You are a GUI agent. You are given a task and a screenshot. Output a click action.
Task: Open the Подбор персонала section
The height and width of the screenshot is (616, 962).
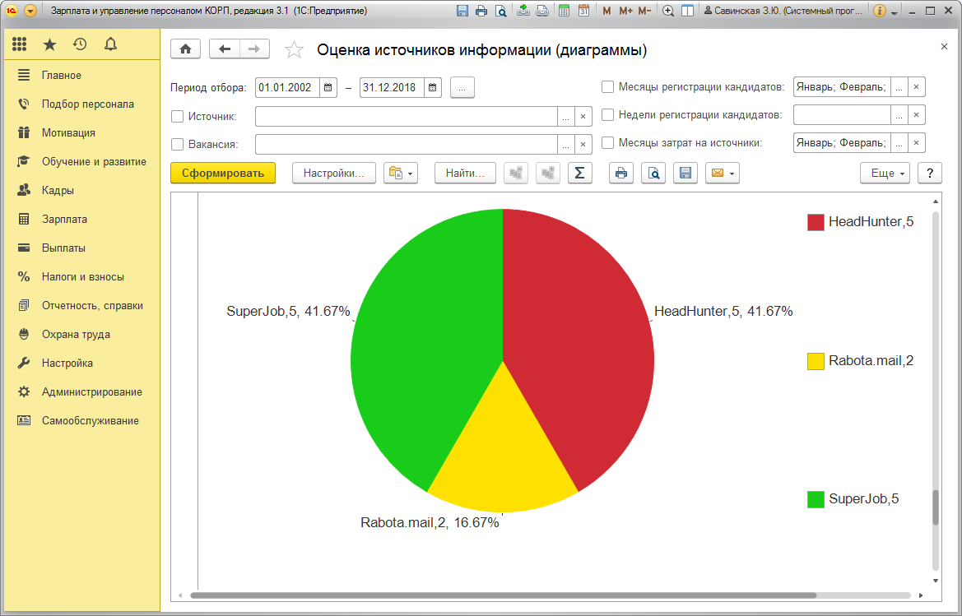point(81,104)
